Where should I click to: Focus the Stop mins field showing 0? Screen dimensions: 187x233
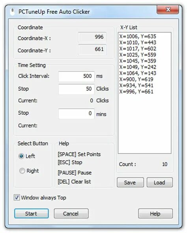[x=76, y=114]
